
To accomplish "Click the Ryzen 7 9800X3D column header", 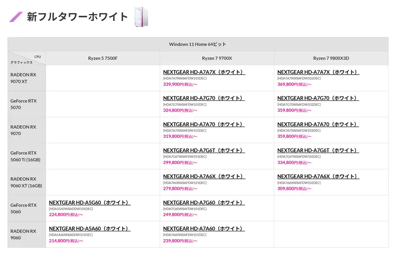I will coord(331,58).
